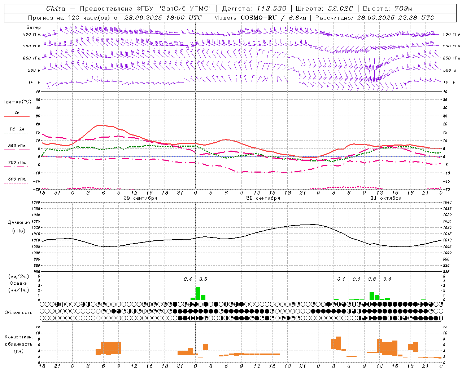Click the tallest green precipitation bar
Viewport: 462px width, 369px height.
tap(198, 293)
